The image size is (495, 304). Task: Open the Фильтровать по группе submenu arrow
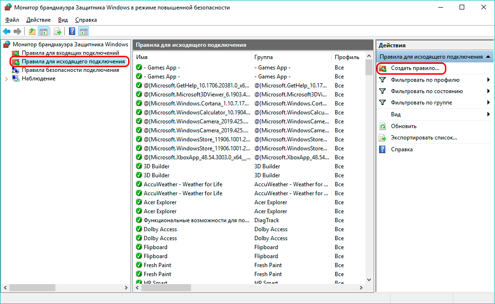[488, 103]
